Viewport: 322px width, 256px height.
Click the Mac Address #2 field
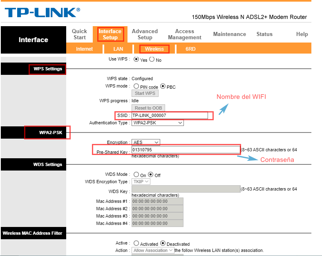[x=157, y=209]
